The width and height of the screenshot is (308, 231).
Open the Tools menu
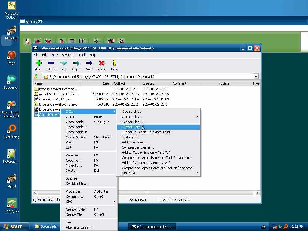point(82,55)
